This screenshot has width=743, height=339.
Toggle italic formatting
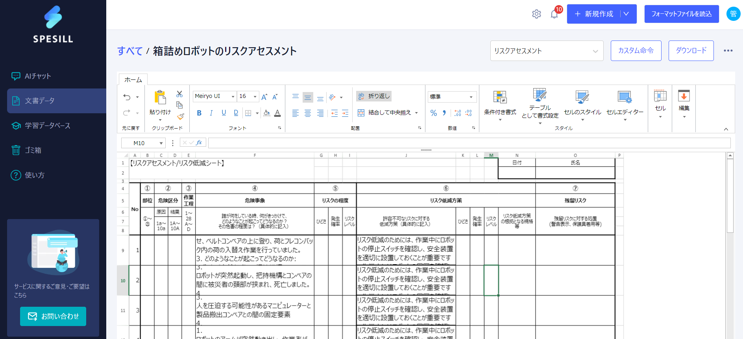tap(211, 113)
